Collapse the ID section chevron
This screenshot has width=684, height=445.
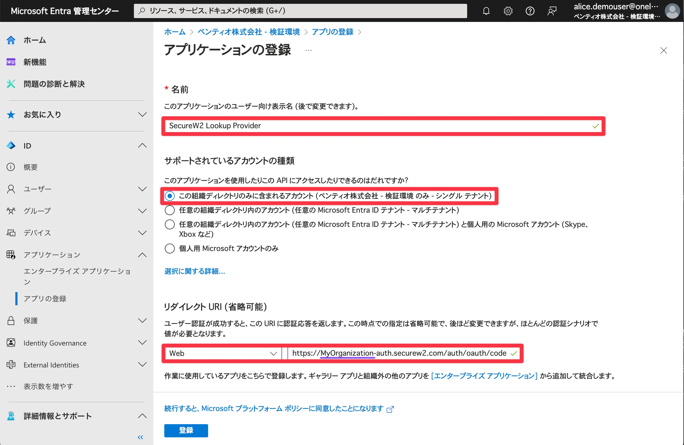pyautogui.click(x=142, y=146)
